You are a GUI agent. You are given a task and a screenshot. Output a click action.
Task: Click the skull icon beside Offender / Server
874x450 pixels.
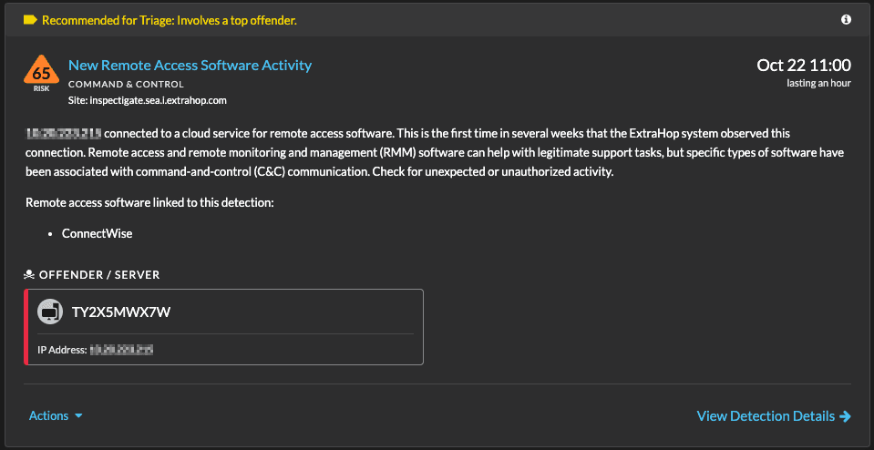coord(29,274)
